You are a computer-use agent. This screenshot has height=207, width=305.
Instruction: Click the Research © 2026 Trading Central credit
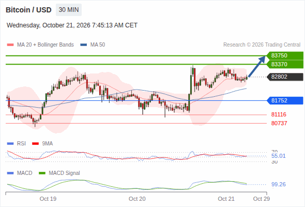262,45
